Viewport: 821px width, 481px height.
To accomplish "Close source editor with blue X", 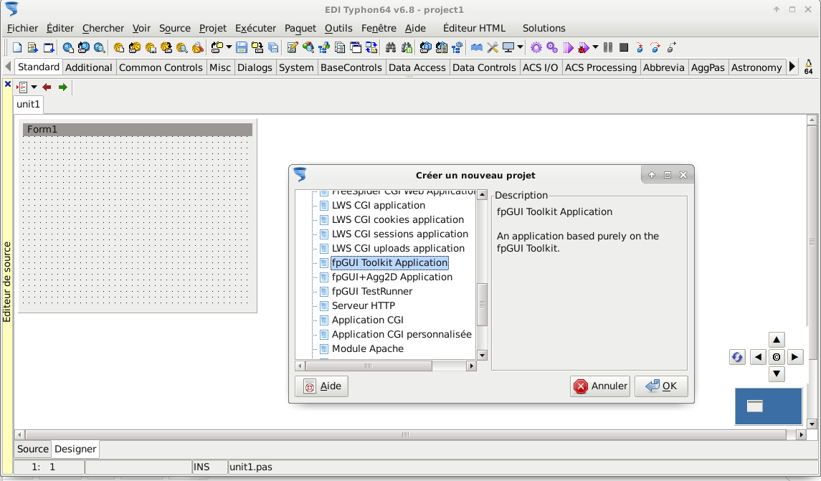I will click(x=8, y=84).
